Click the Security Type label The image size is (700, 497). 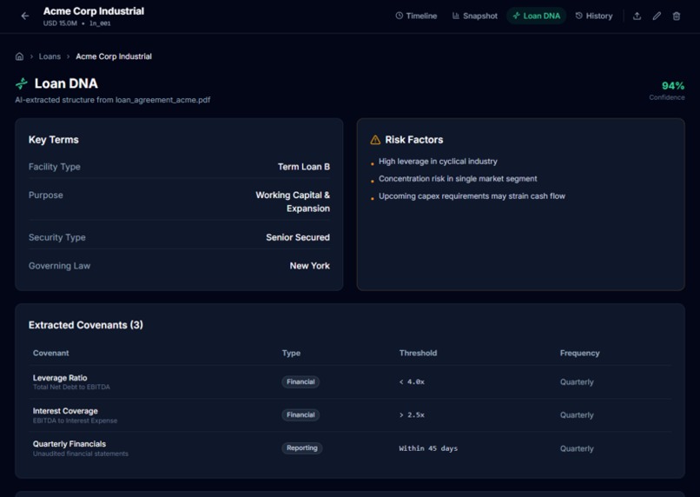(57, 237)
